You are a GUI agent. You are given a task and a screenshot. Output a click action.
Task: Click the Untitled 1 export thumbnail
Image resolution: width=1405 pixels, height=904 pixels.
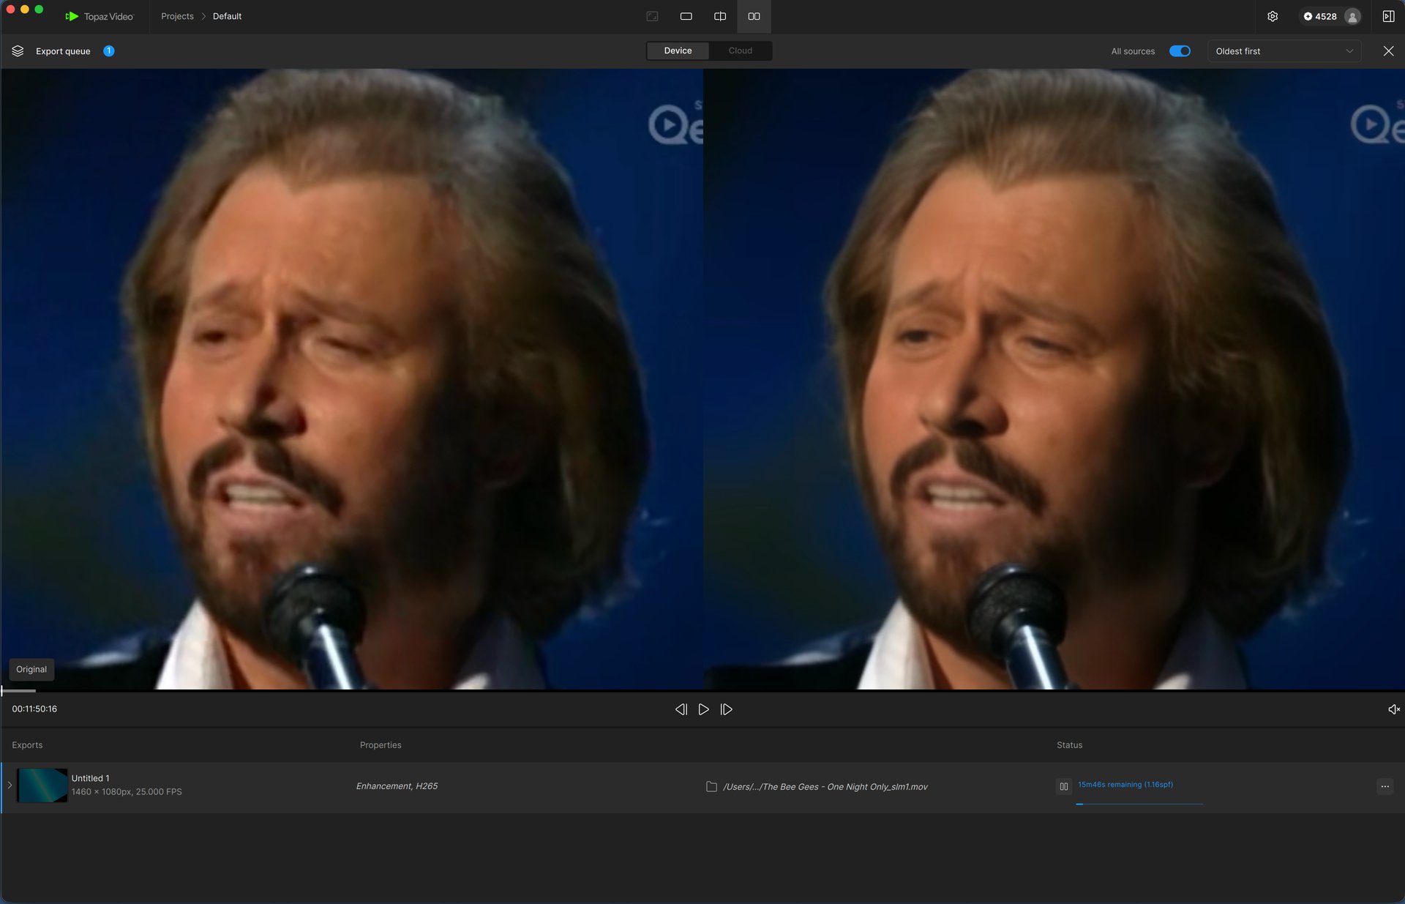[42, 785]
